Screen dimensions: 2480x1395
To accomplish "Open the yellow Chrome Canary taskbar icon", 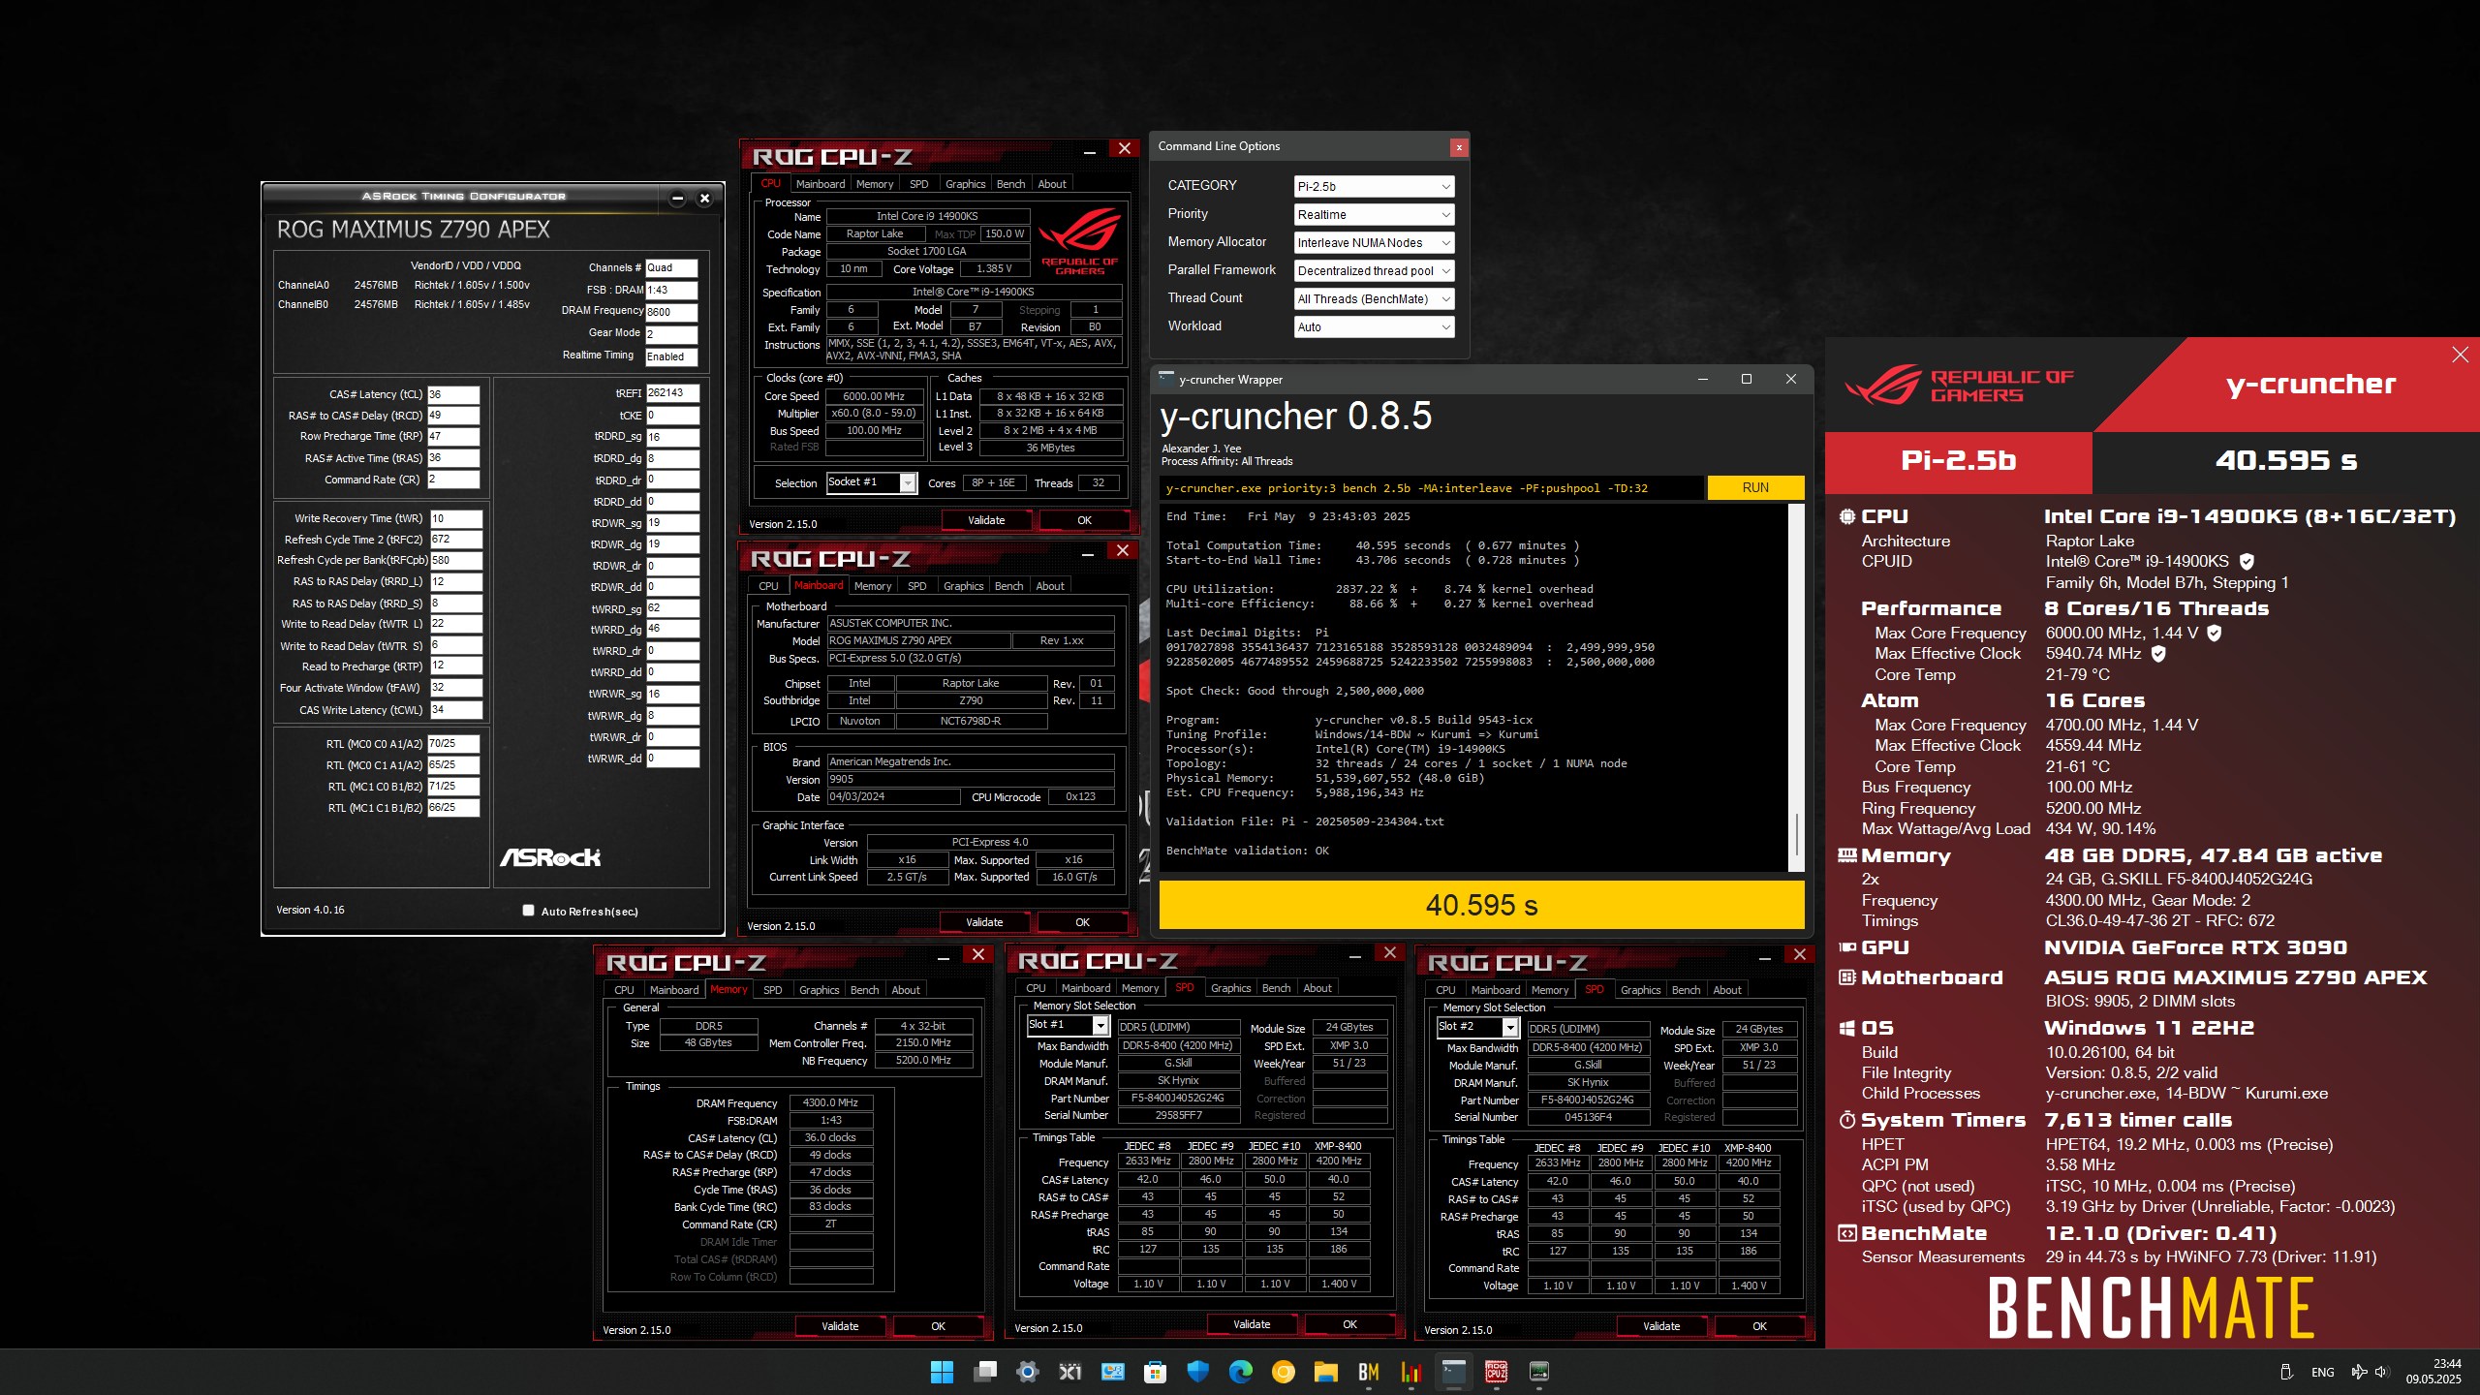I will tap(1283, 1372).
